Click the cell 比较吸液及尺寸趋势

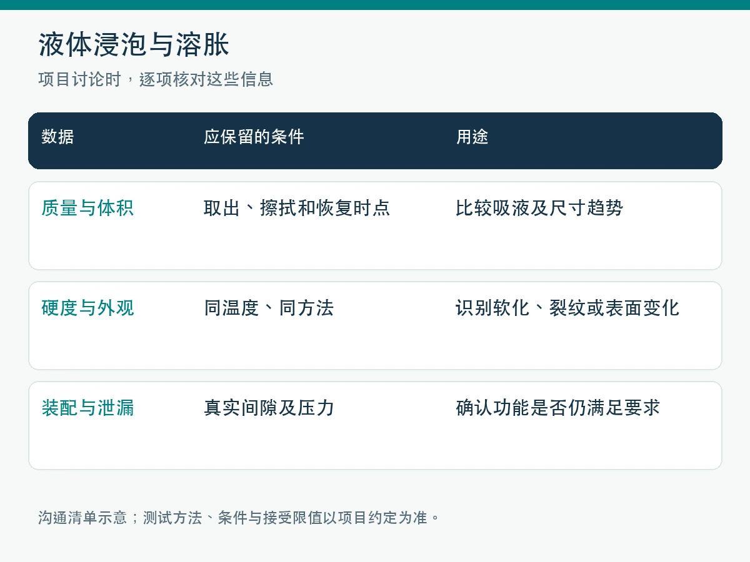click(539, 208)
